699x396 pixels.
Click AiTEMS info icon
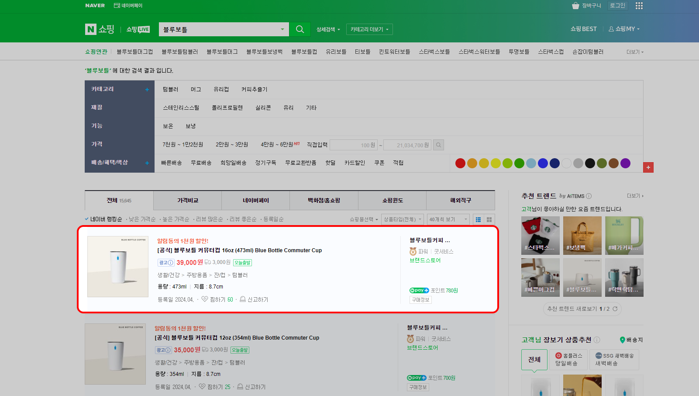coord(589,196)
